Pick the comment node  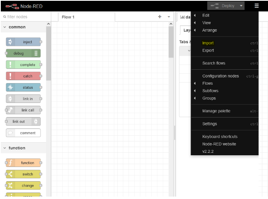24,133
